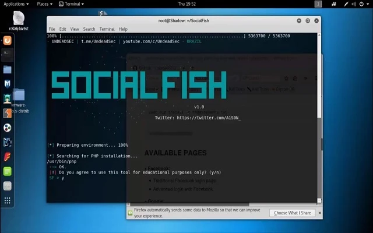Open the blue dragon-style dock icon
The width and height of the screenshot is (373, 233).
(7, 142)
